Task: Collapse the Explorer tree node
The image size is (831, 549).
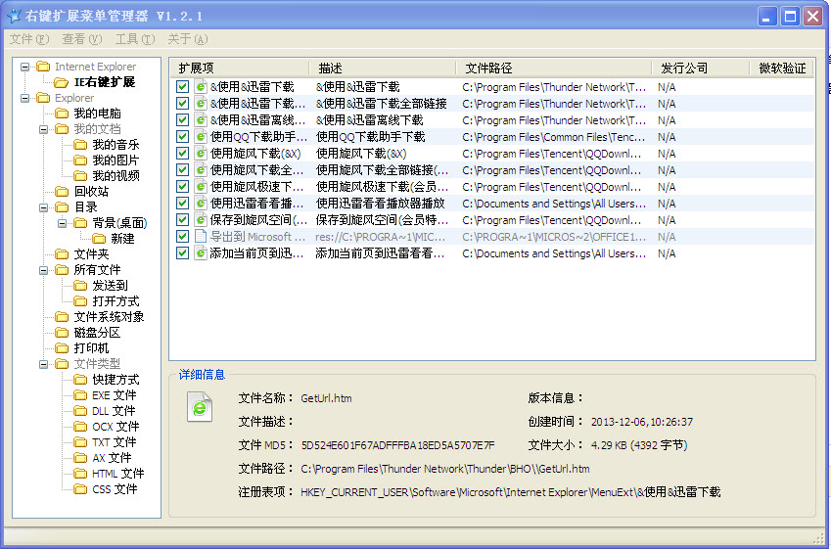Action: [24, 98]
